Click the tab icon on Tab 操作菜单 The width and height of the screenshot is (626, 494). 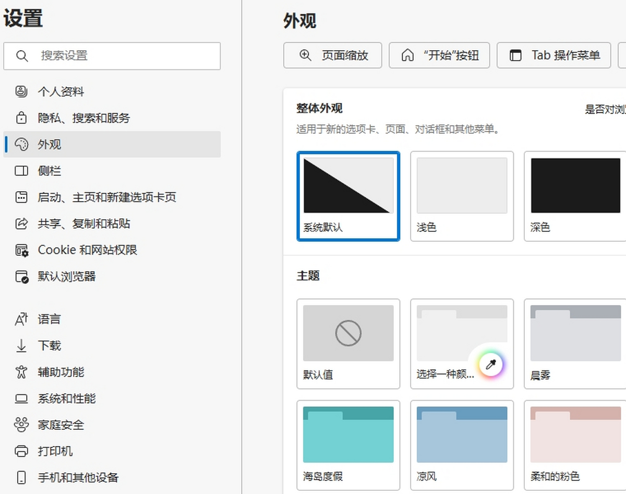pyautogui.click(x=515, y=55)
